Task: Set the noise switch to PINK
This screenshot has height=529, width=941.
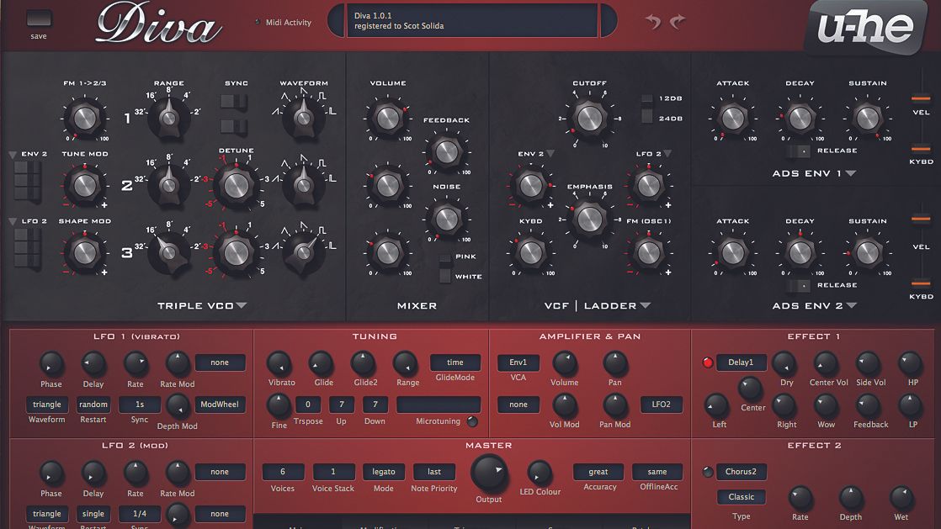Action: (444, 258)
